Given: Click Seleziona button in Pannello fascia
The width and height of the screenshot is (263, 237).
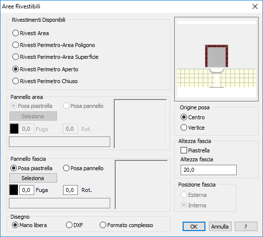Looking at the screenshot, I should tap(33, 178).
